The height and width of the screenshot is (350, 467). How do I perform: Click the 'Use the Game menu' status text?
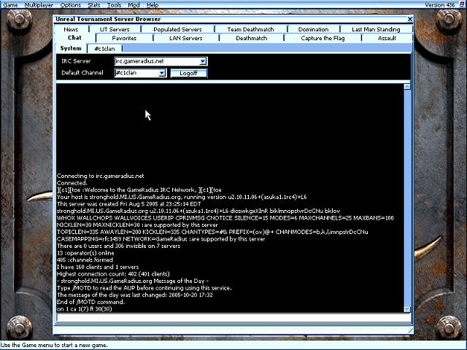pos(54,345)
